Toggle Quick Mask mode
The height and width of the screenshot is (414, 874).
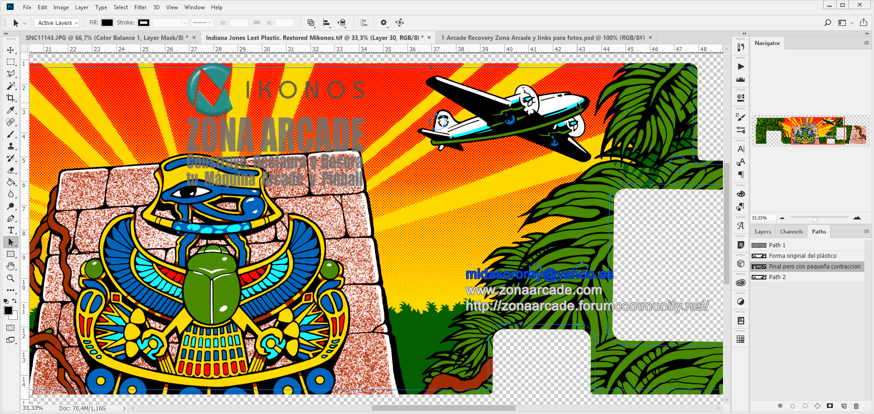click(x=11, y=328)
